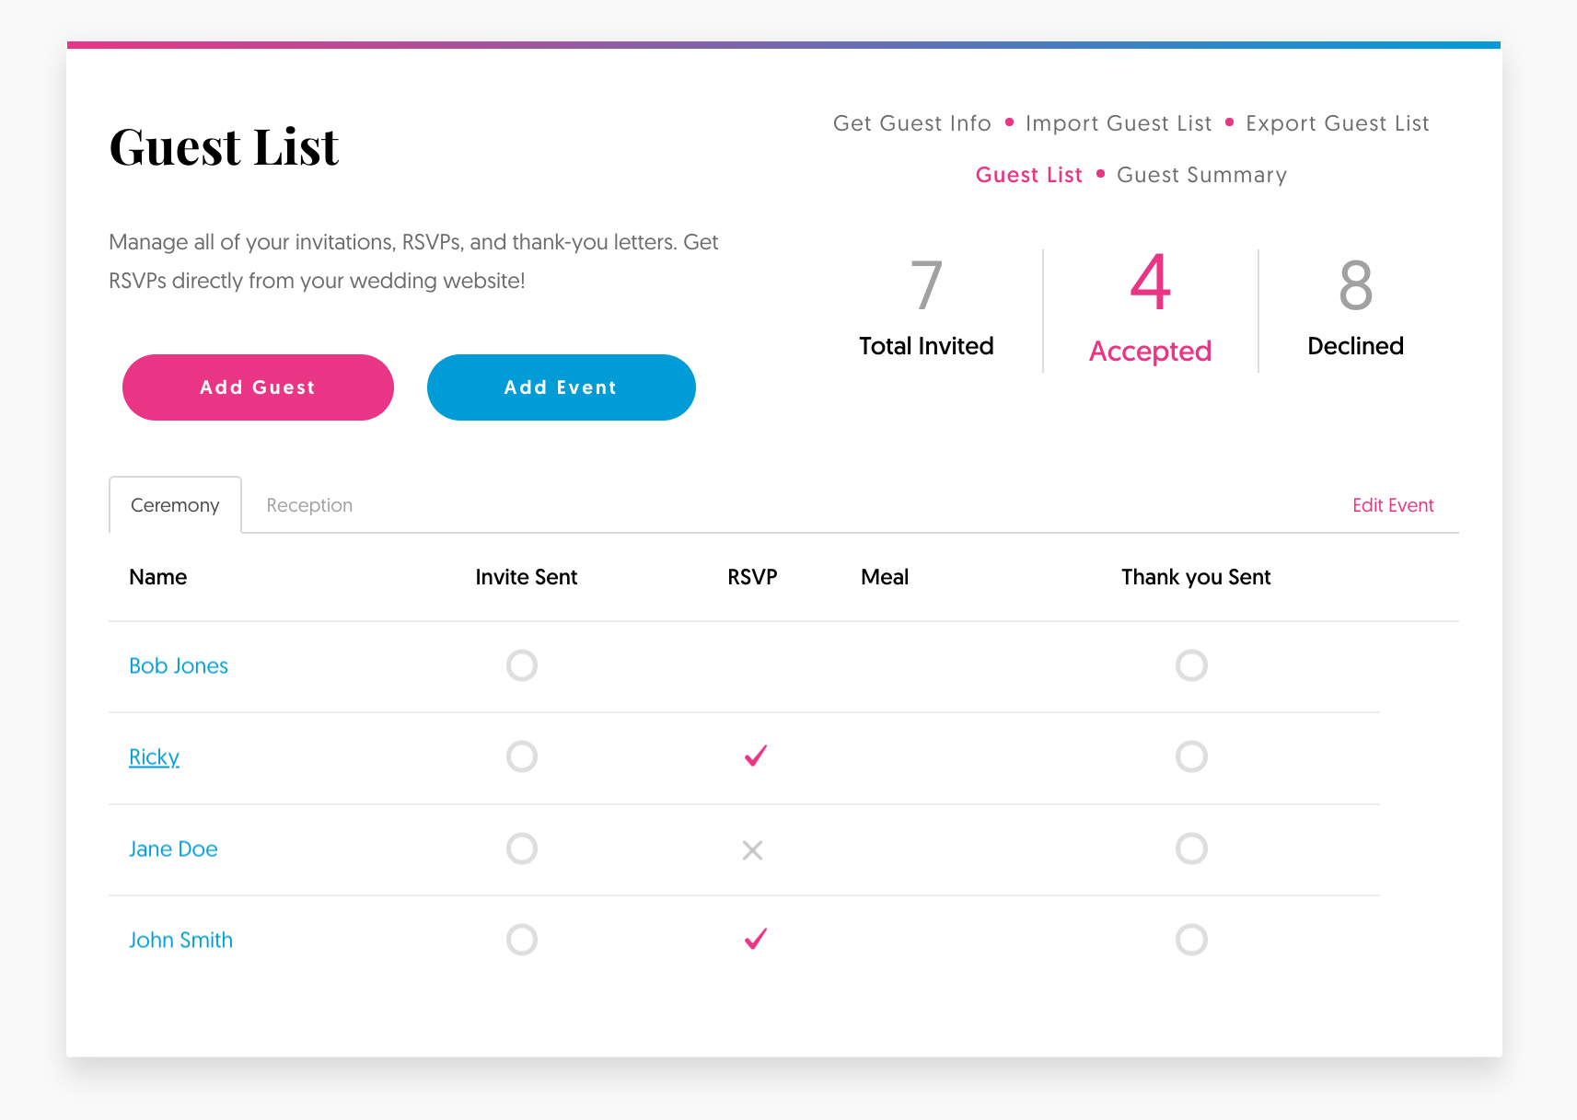Open Export Guest List link
This screenshot has height=1120, width=1577.
click(x=1338, y=123)
